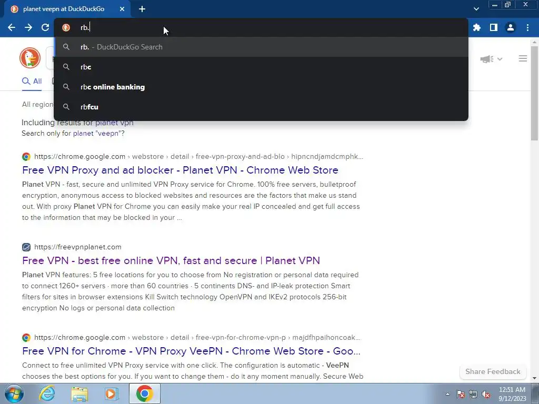
Task: Open the tab search chevron in title bar
Action: pos(476,9)
